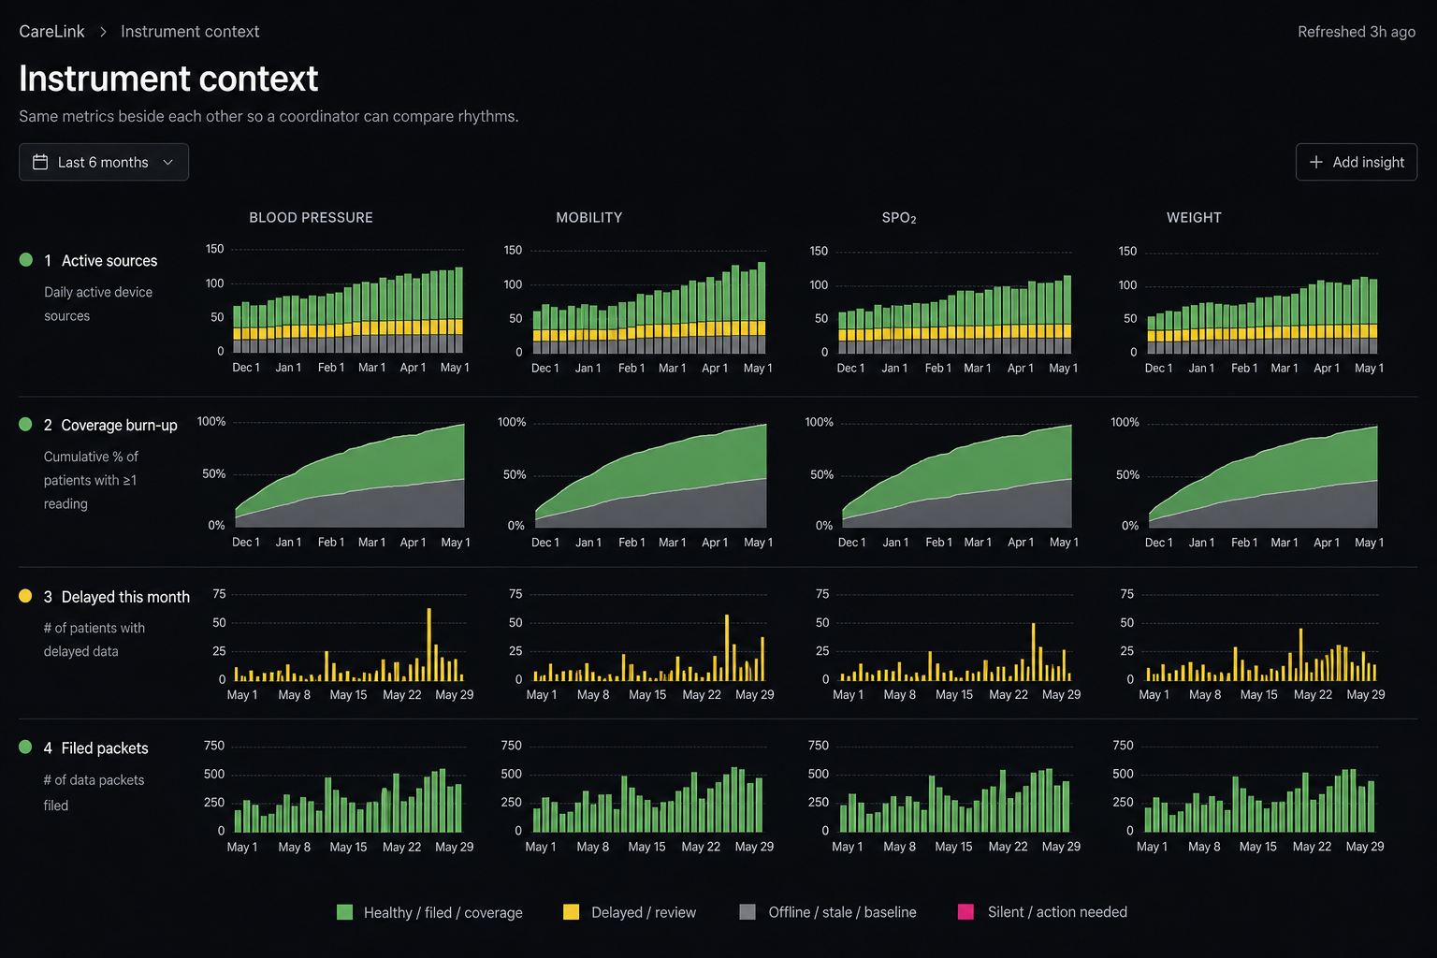Click the Silent / action needed legend label
Screen dimensions: 1437x958
point(1057,912)
